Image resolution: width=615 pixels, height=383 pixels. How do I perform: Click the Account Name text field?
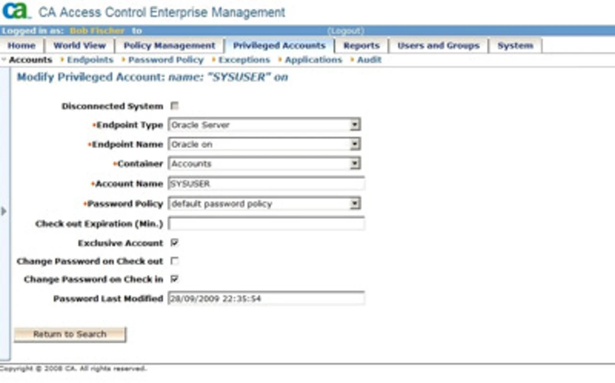[266, 184]
